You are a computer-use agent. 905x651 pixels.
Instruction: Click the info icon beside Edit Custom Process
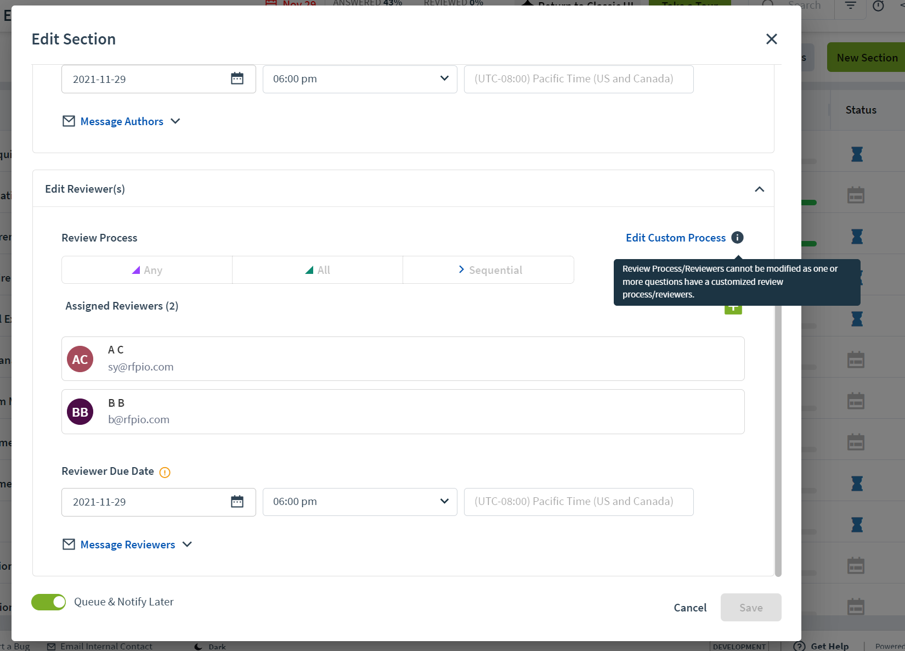point(738,238)
